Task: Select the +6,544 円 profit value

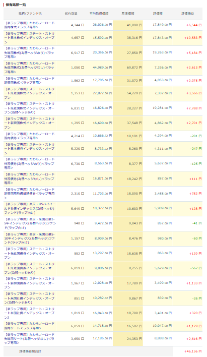Action: tap(194, 25)
